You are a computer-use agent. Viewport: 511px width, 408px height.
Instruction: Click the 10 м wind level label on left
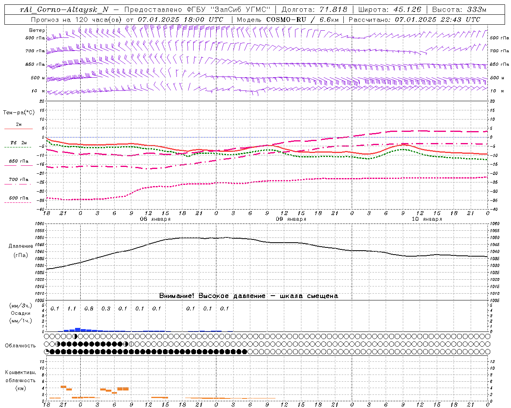[38, 91]
